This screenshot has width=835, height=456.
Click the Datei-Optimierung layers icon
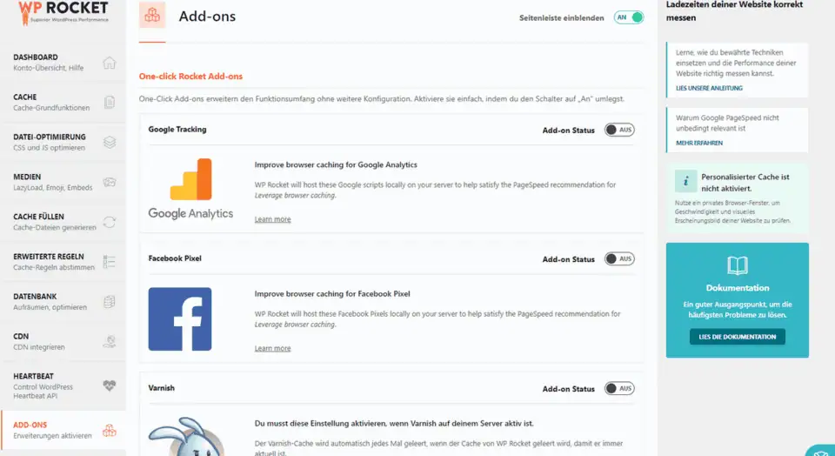pos(109,142)
